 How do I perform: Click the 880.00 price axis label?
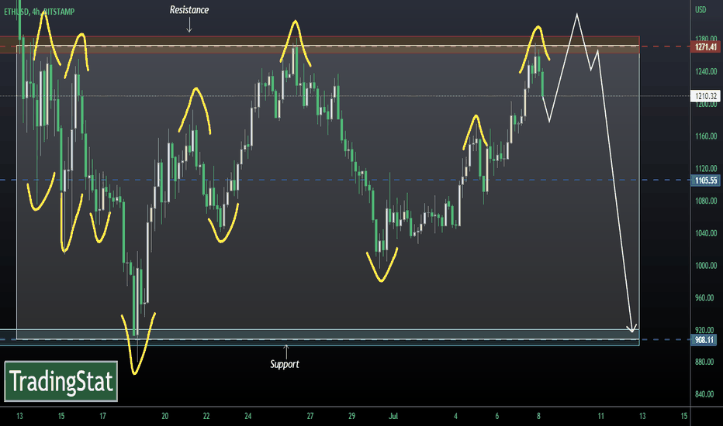coord(704,362)
